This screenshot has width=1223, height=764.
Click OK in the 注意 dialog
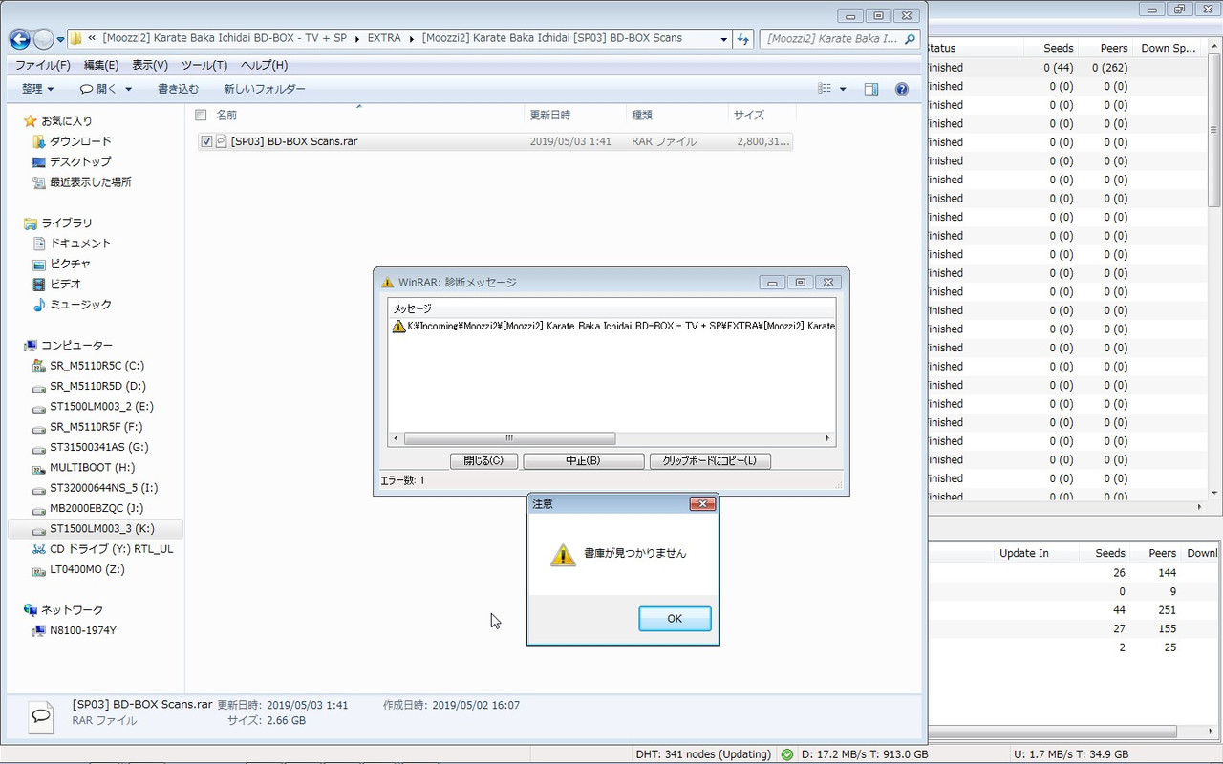point(675,619)
